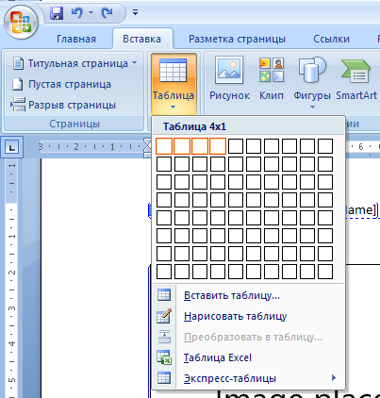Toggle the Таблица dropdown arrow
The height and width of the screenshot is (398, 380).
point(173,108)
